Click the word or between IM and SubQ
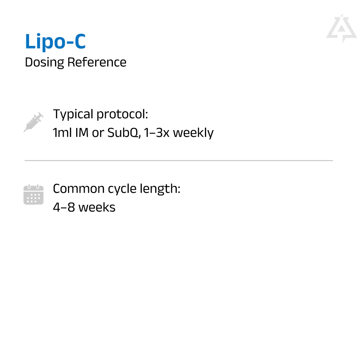 [x=98, y=133]
